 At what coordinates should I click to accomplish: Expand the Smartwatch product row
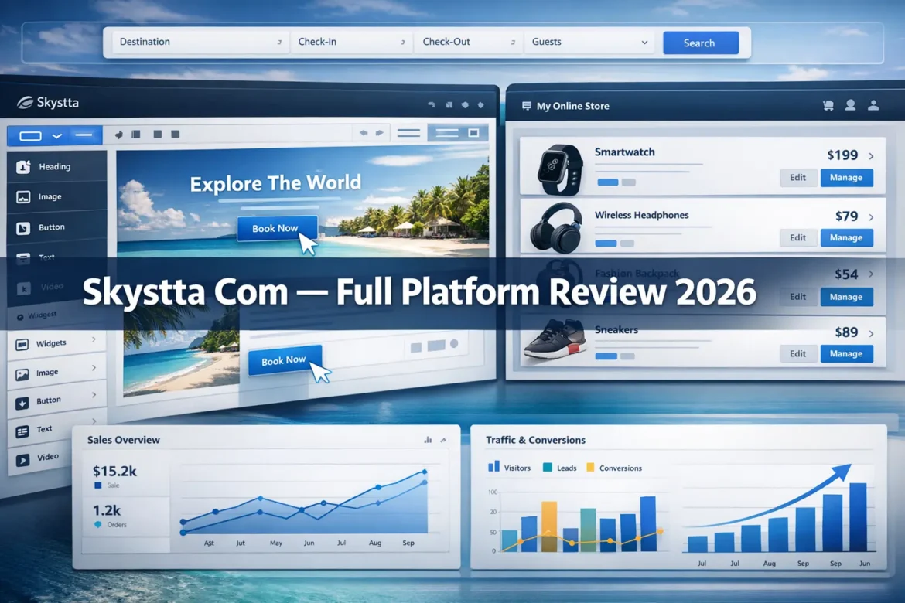pyautogui.click(x=869, y=155)
